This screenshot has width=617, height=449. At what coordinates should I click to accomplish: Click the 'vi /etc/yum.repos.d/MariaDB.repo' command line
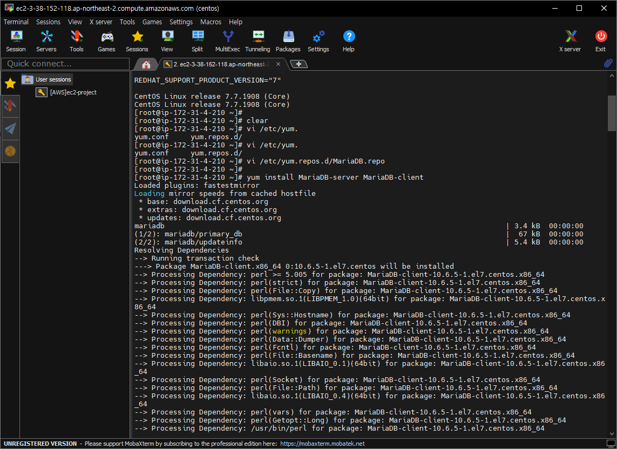coord(259,161)
